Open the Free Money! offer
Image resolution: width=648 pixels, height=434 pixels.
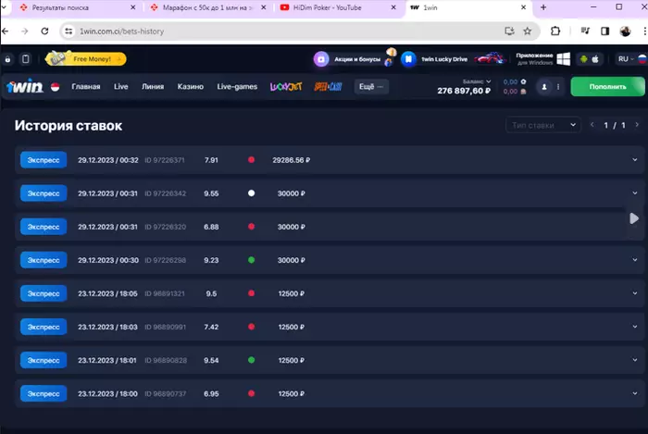coord(86,59)
